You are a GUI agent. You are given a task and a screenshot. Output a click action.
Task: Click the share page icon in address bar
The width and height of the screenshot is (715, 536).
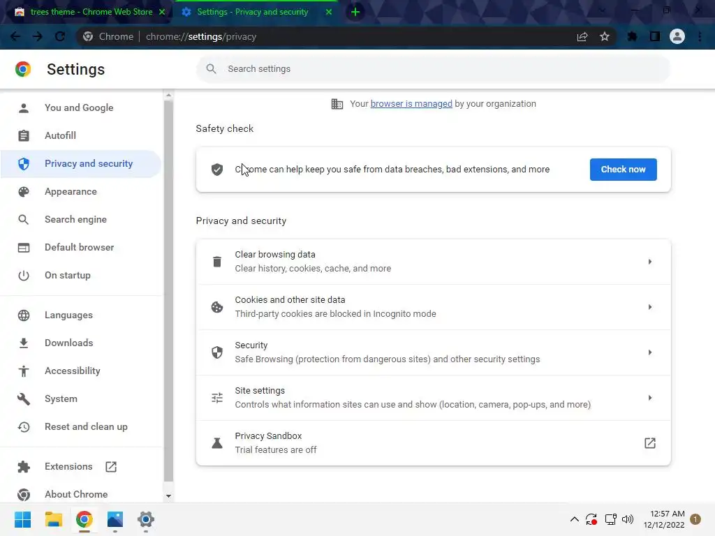(x=582, y=36)
